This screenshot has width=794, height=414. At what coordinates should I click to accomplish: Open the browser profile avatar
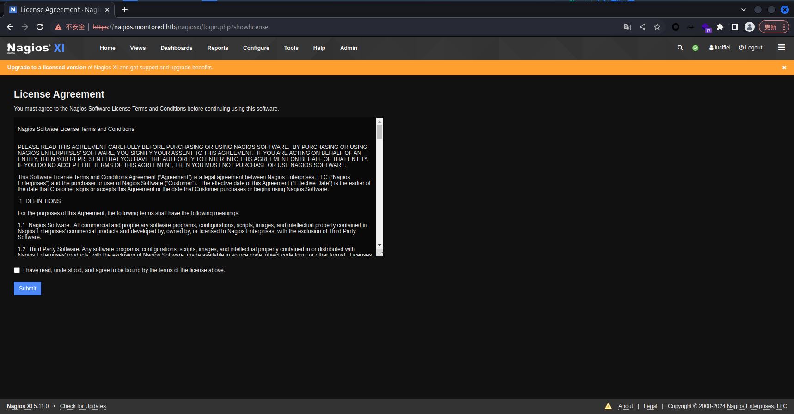point(750,27)
